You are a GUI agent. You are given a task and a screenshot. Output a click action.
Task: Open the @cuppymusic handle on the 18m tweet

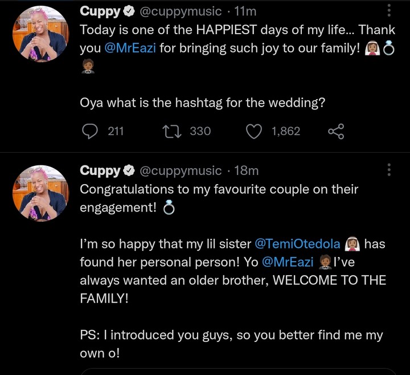[x=180, y=170]
